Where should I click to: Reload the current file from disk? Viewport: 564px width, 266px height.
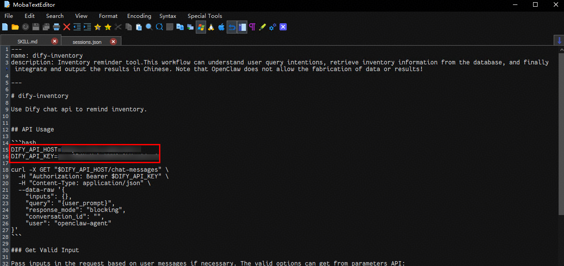[26, 27]
